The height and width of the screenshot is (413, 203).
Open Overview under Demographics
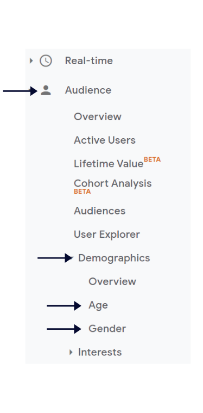[x=112, y=281]
